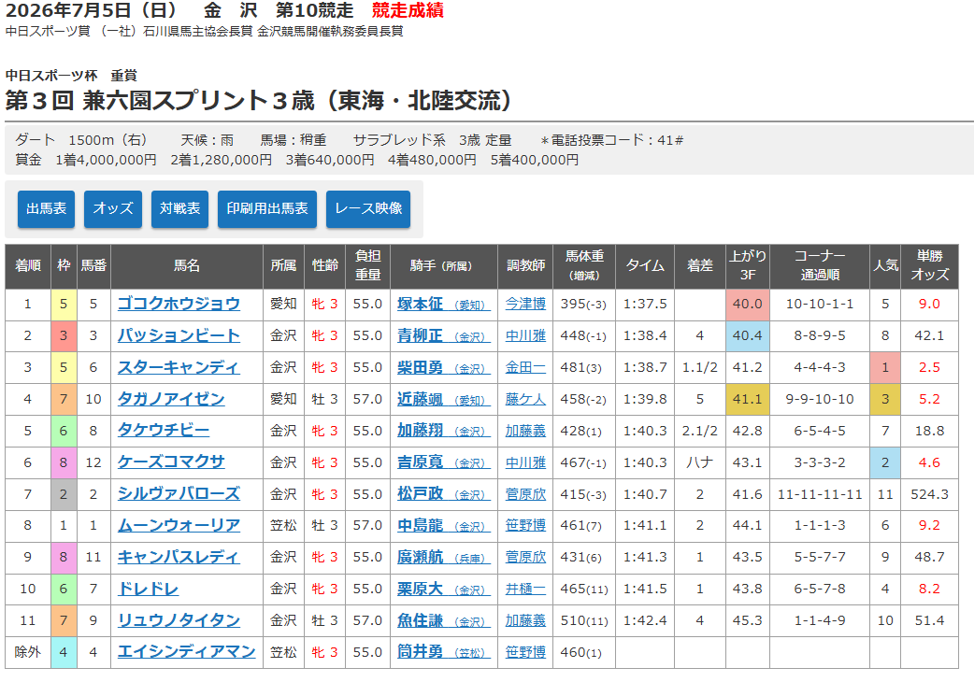Open the 対戦表 button
The width and height of the screenshot is (974, 682).
click(180, 209)
